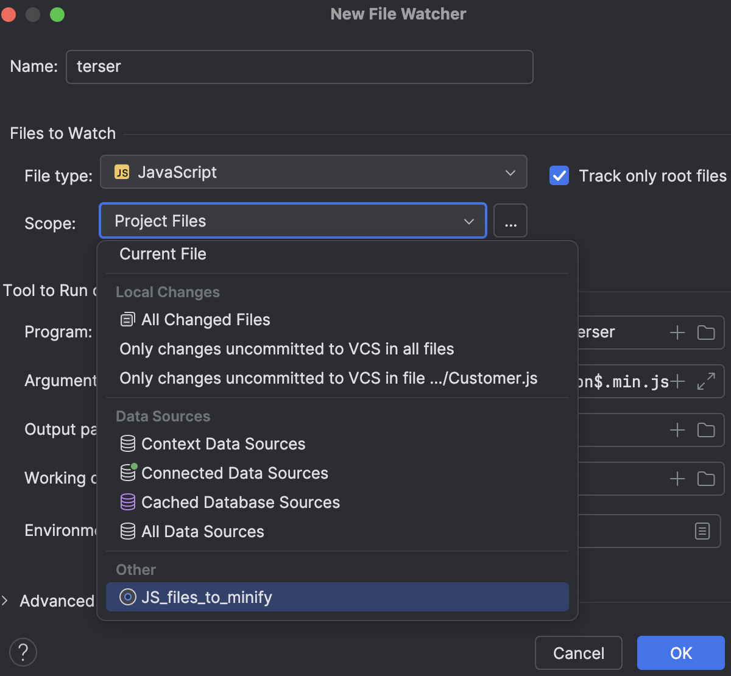Click the All Changed Files icon

coord(127,319)
